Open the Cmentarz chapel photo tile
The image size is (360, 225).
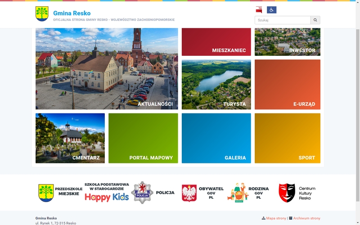tap(70, 138)
